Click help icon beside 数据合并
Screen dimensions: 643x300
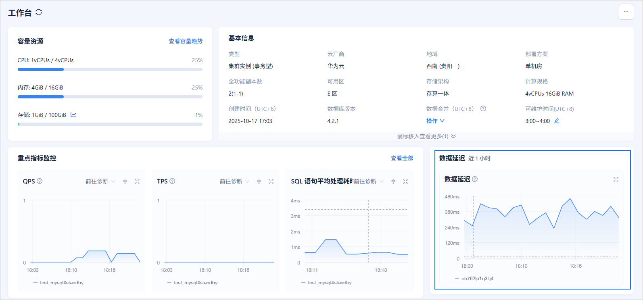click(483, 108)
